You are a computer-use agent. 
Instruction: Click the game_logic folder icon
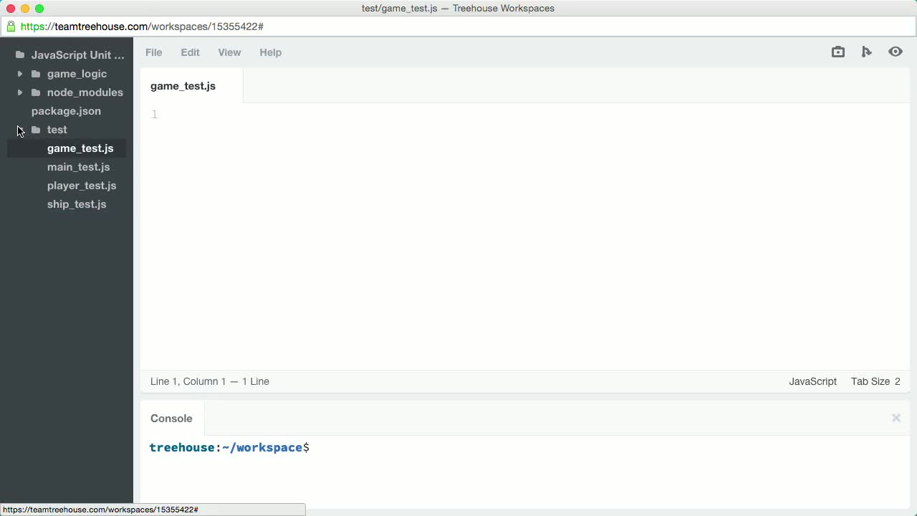point(36,74)
